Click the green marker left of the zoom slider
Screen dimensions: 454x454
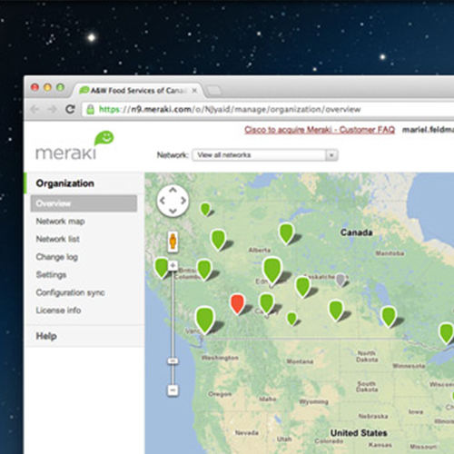pos(162,268)
